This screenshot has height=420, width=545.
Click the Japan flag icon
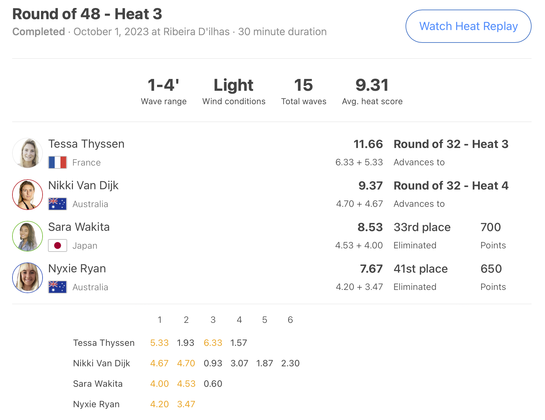click(58, 245)
